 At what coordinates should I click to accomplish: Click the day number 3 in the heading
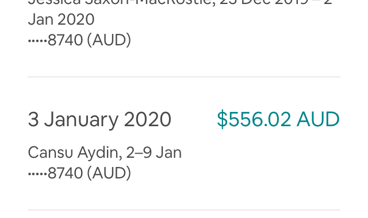(33, 120)
